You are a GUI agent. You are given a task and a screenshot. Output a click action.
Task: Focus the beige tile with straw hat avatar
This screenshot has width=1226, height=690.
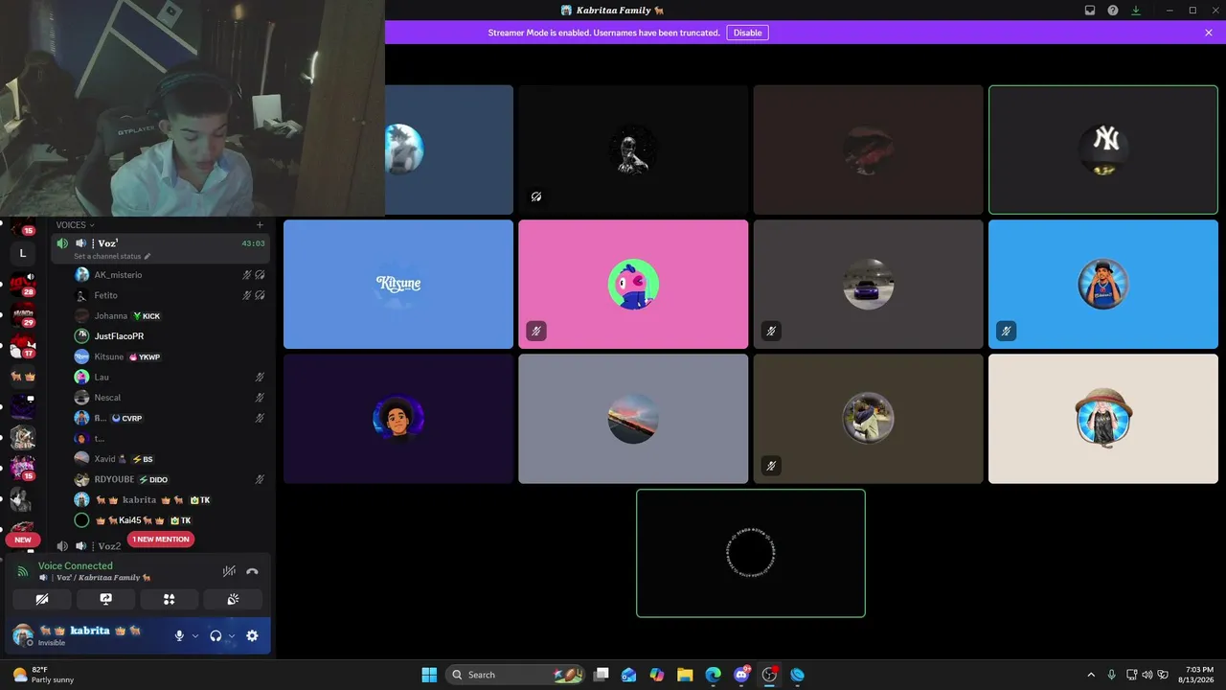click(x=1103, y=419)
